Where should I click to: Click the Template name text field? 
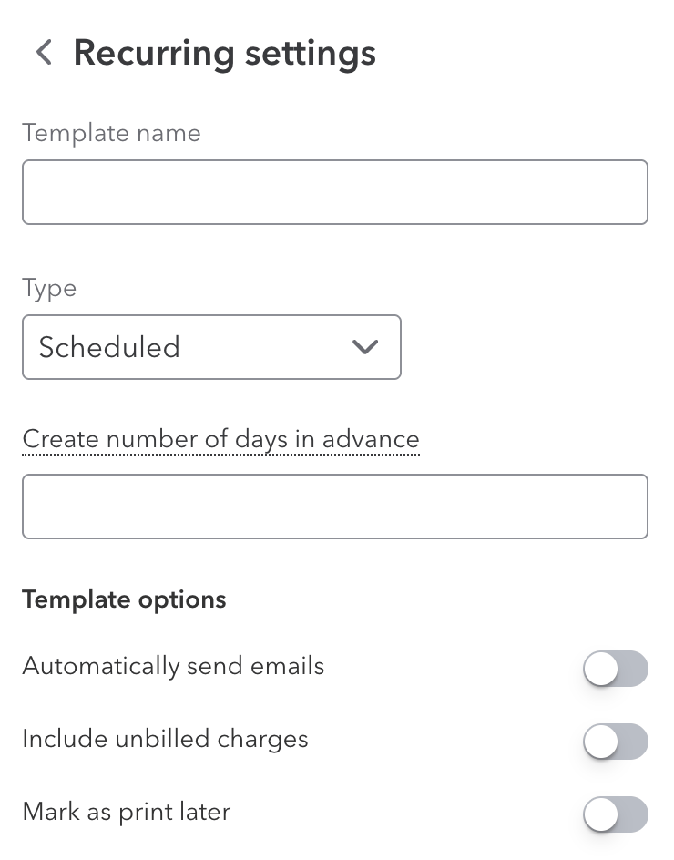pos(334,192)
